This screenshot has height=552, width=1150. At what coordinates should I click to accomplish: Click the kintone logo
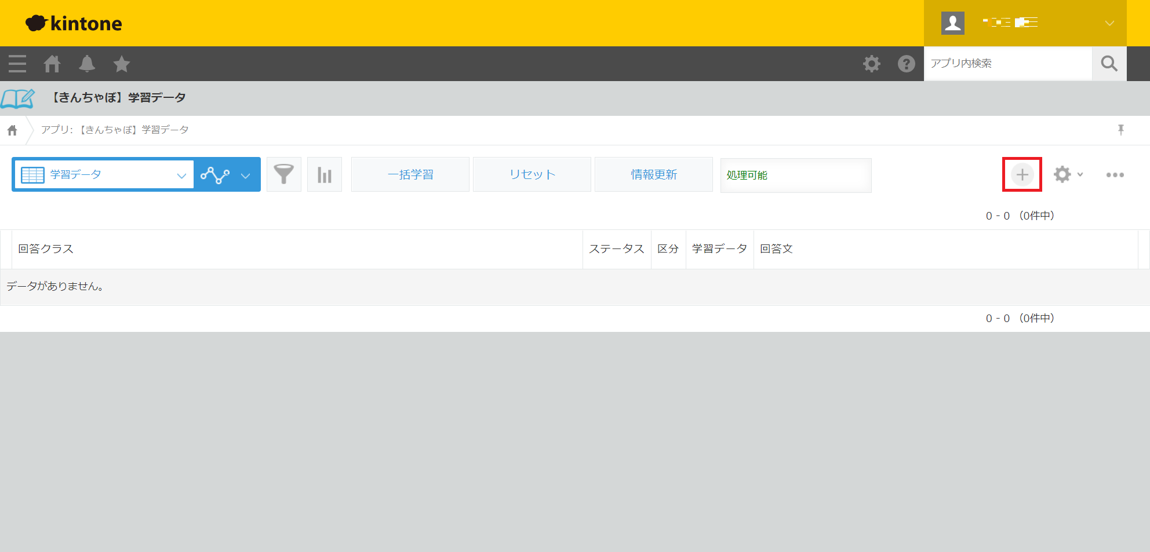click(74, 23)
